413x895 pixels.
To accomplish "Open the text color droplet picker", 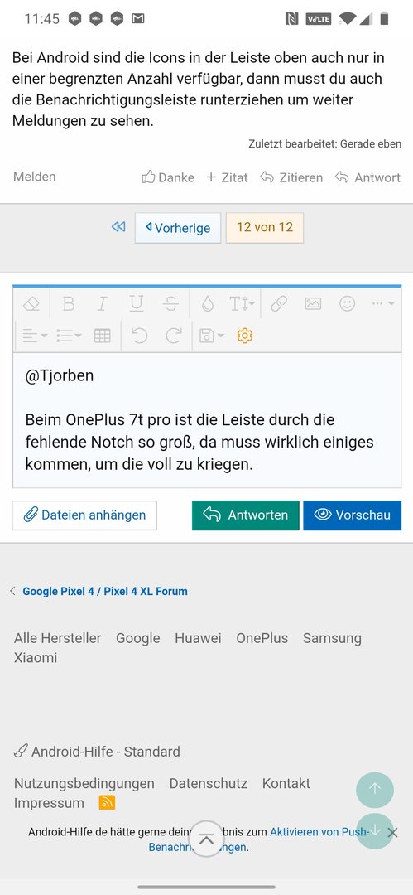I will tap(208, 304).
